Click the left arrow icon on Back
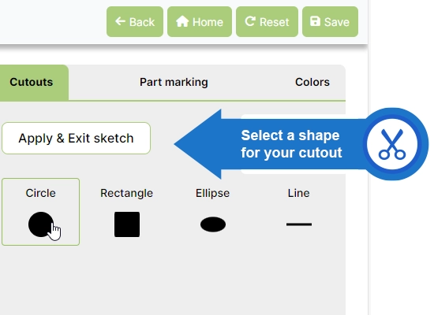Image resolution: width=434 pixels, height=315 pixels. click(120, 21)
